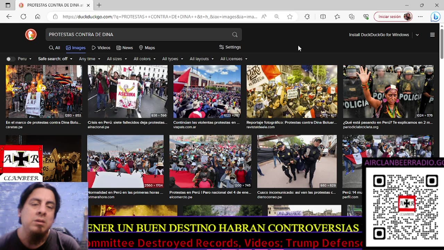The height and width of the screenshot is (250, 444).
Task: Open elcomercio.pe crowd with red banner thumbnail
Action: [210, 161]
